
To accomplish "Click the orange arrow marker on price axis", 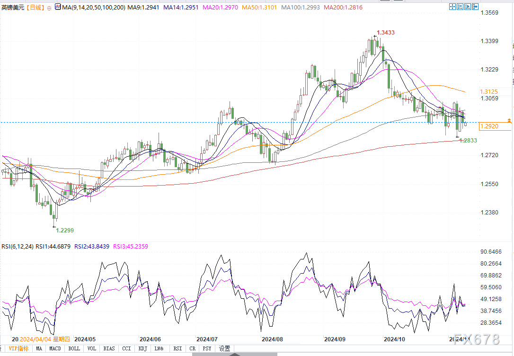I will click(x=509, y=121).
